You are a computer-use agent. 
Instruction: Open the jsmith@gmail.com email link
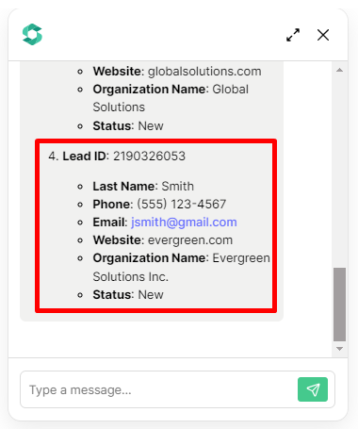coord(184,223)
